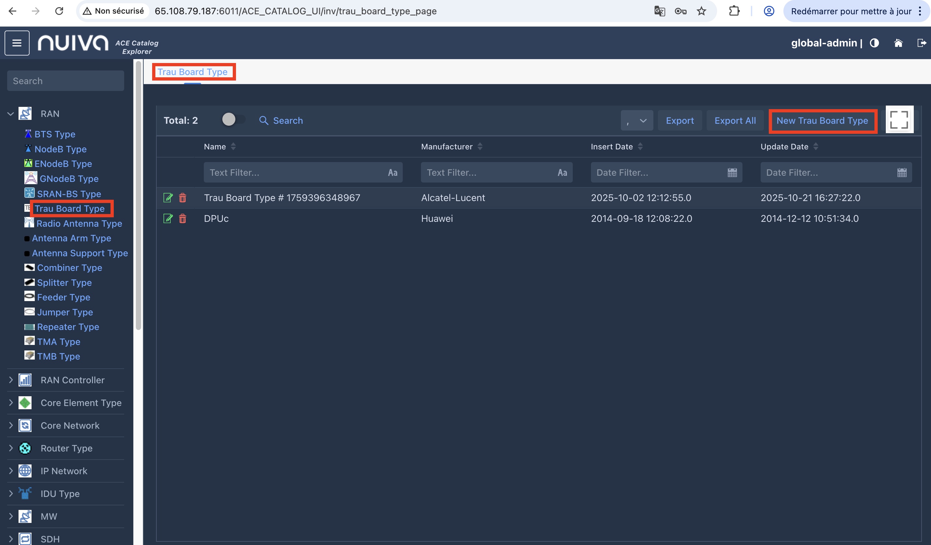Open the separator dropdown beside Export
Screen dimensions: 931x545
click(x=636, y=120)
